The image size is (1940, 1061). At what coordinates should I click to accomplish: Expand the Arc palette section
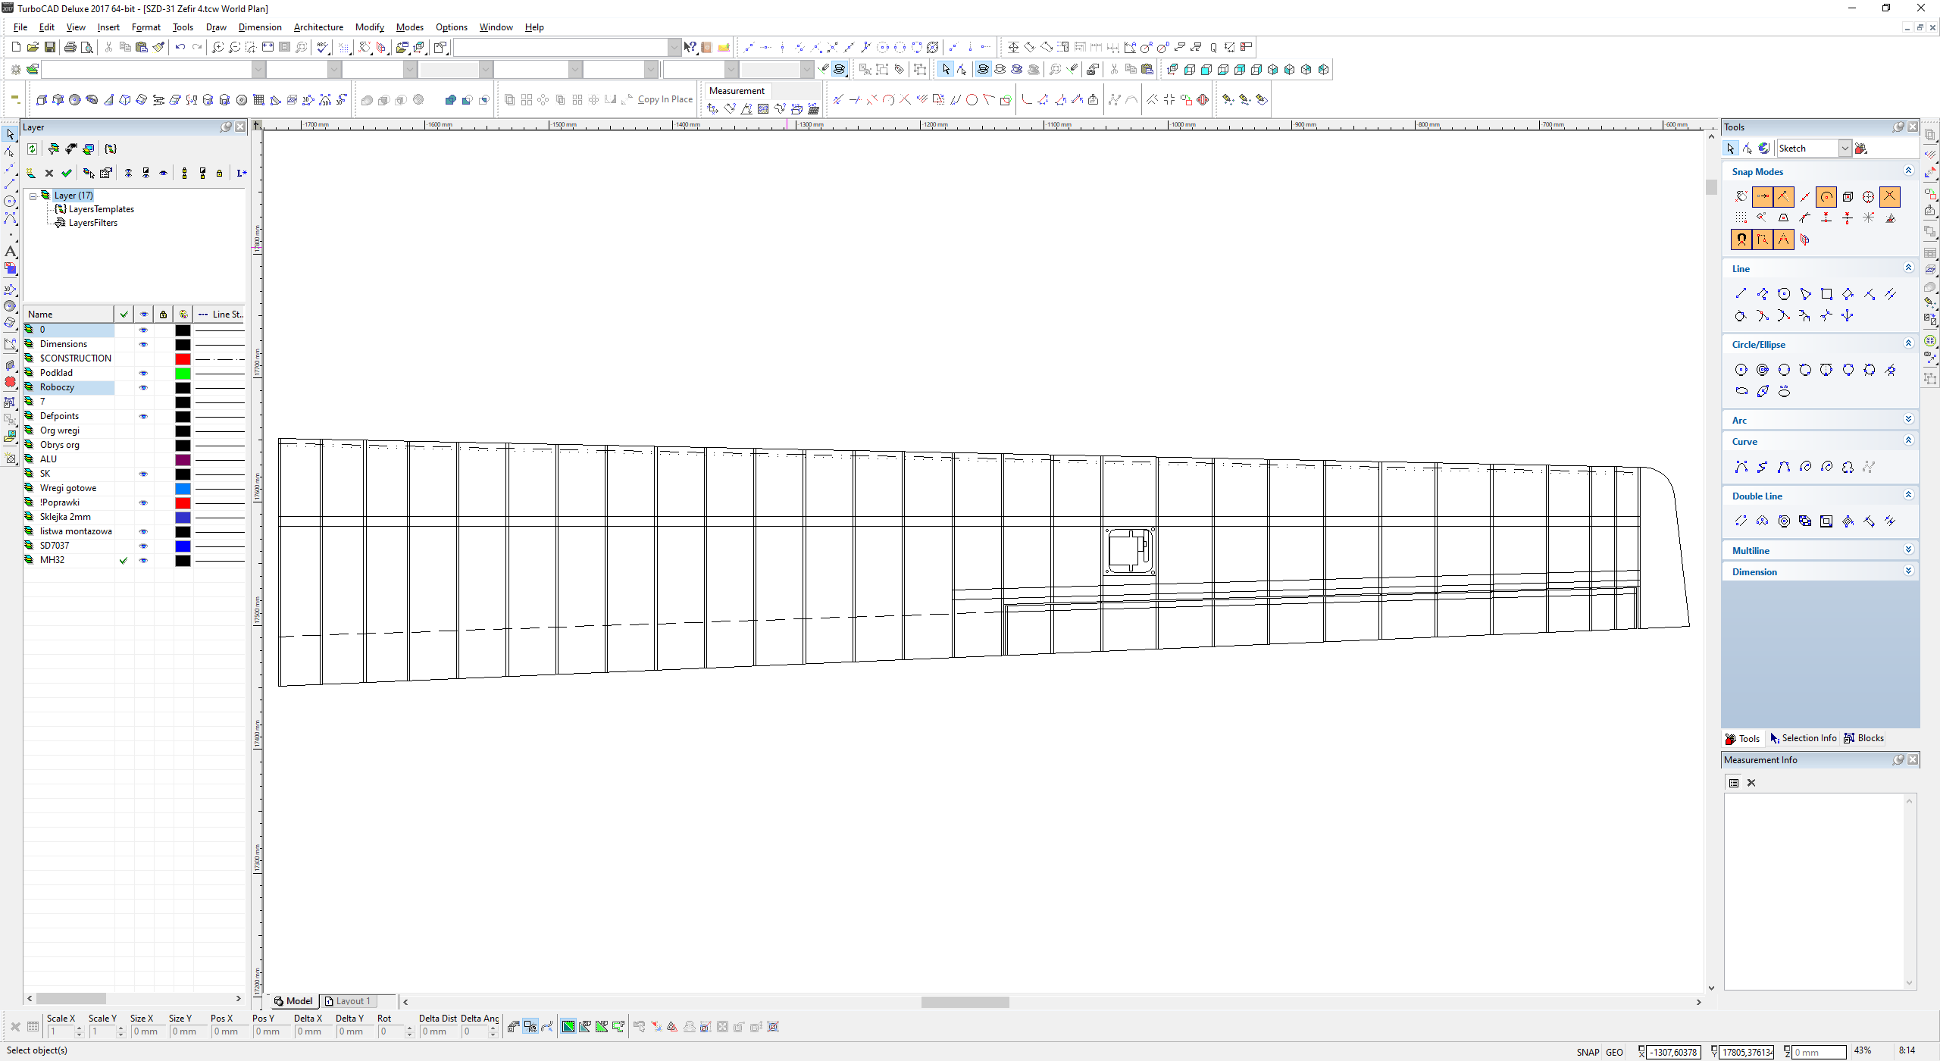pos(1908,419)
